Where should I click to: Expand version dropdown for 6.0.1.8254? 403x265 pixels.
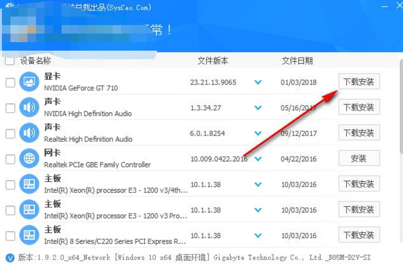click(x=258, y=133)
